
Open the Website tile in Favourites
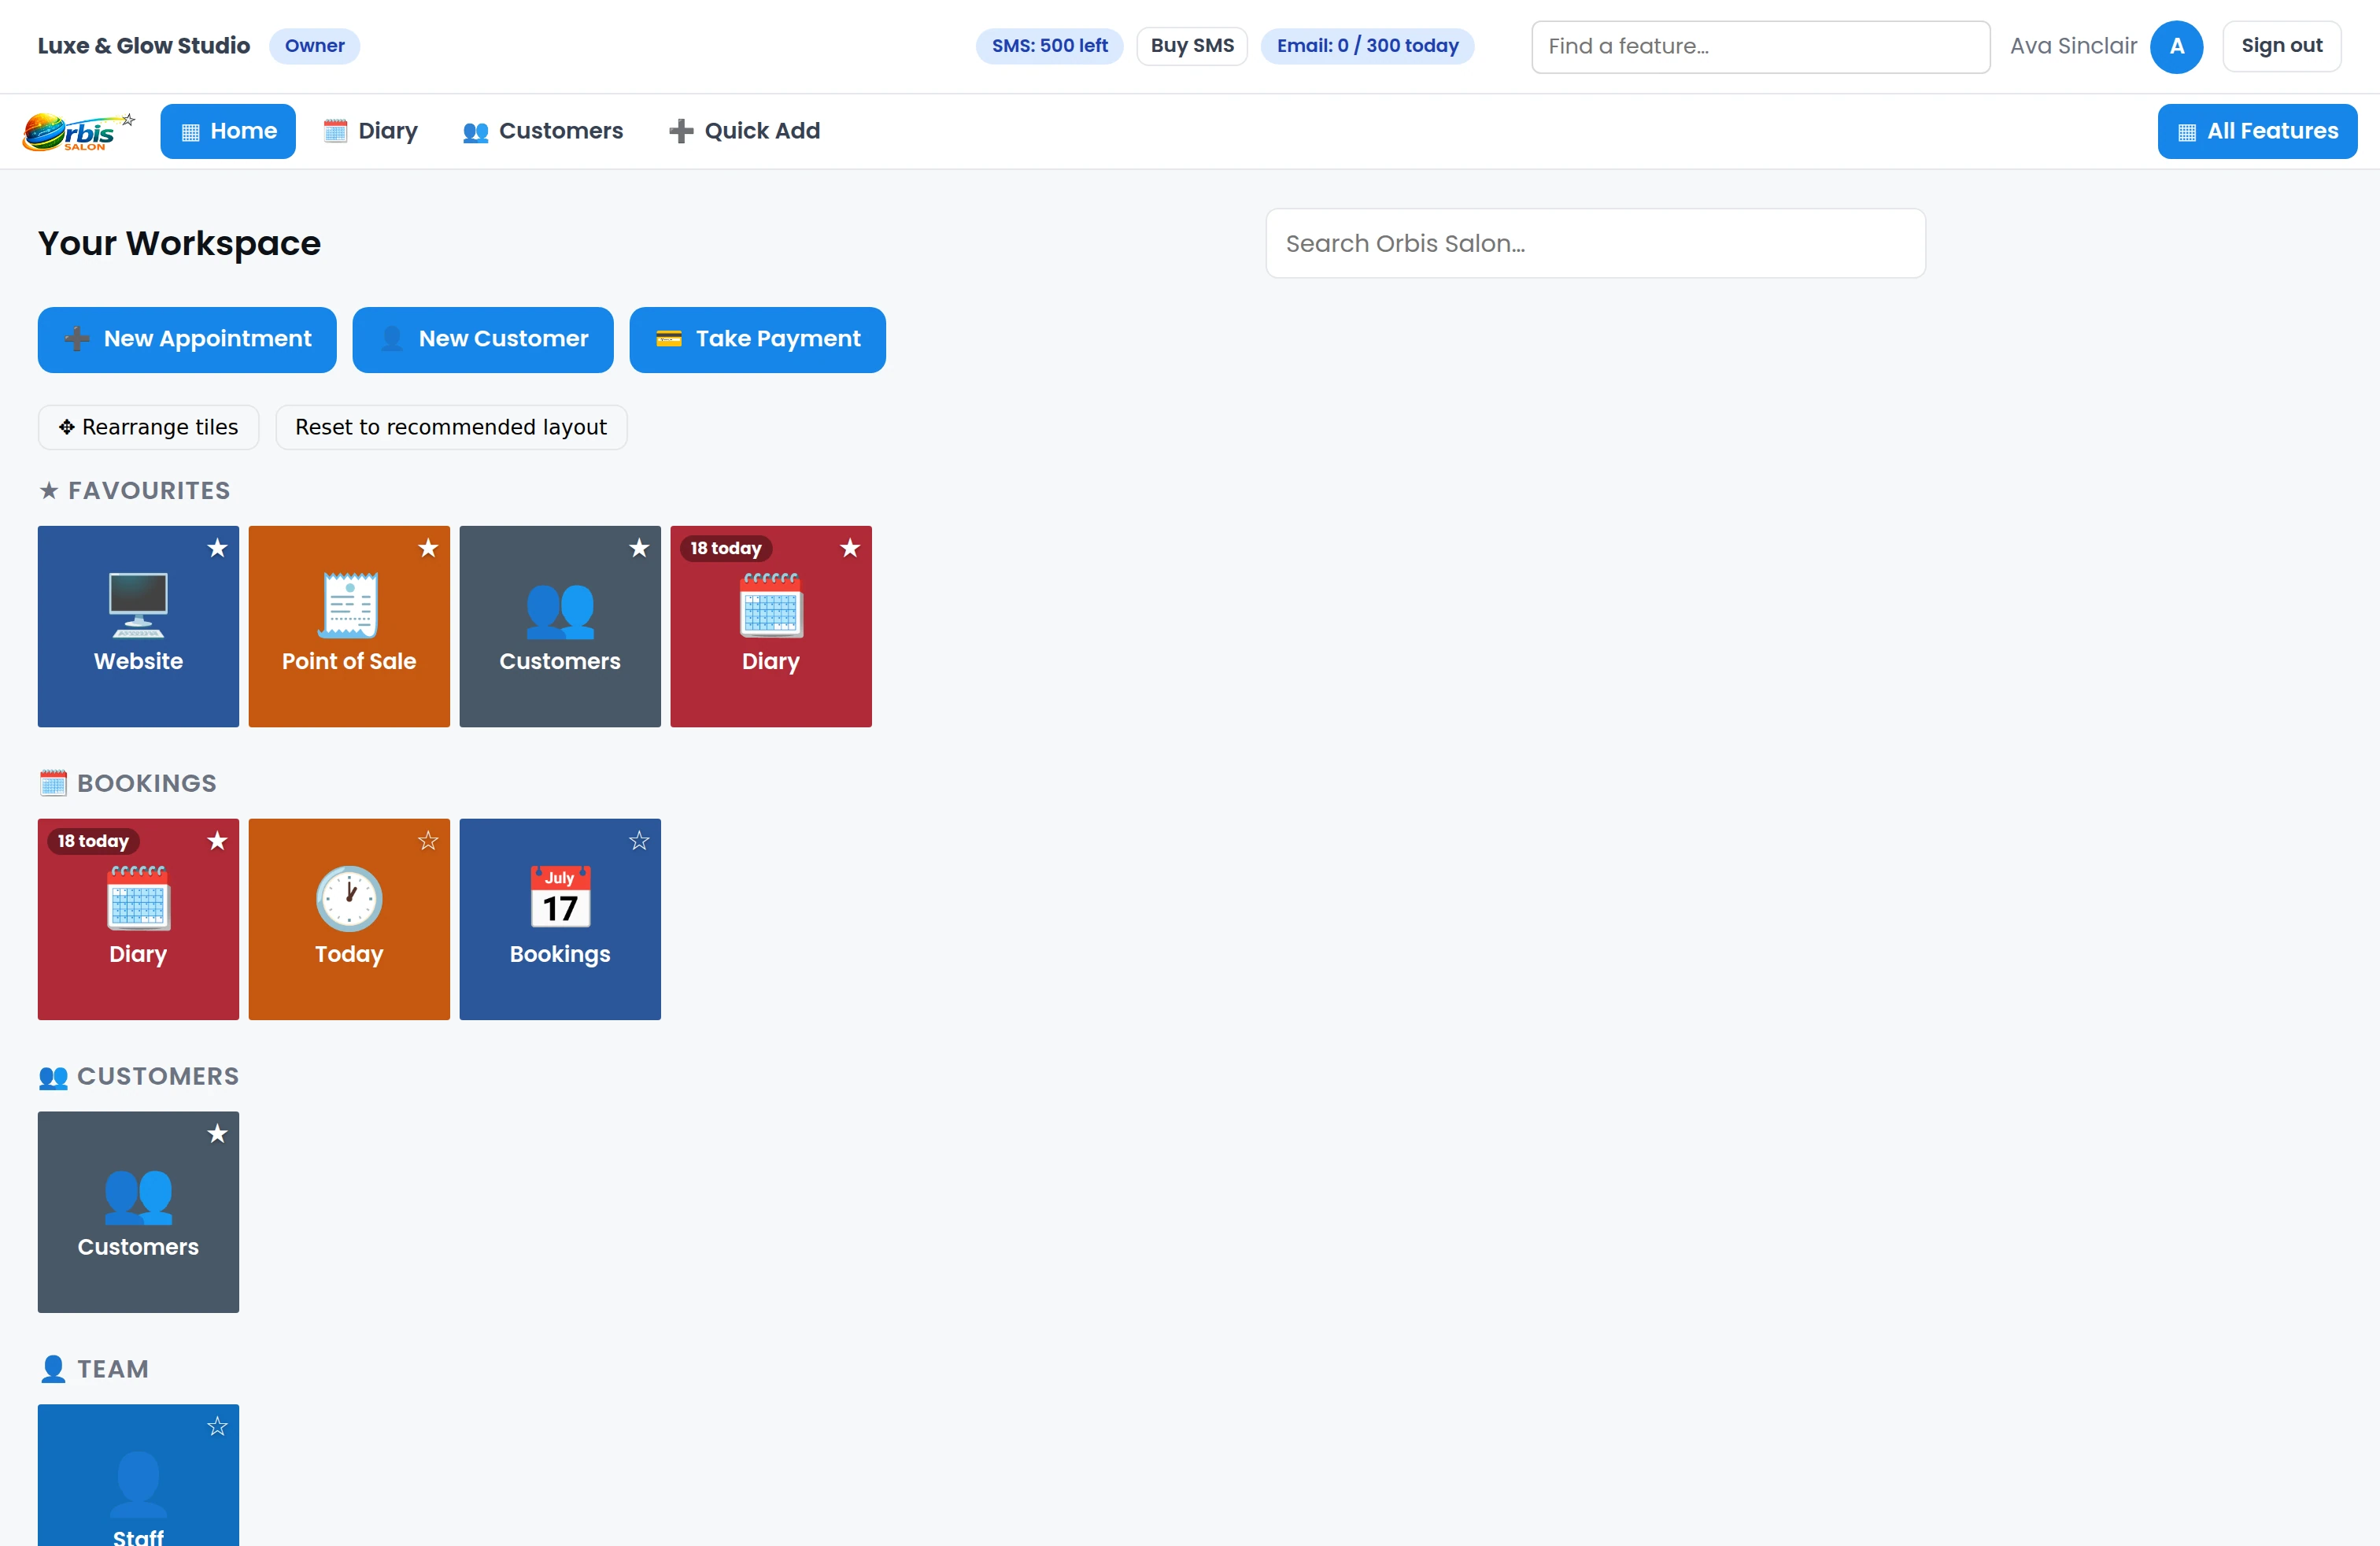pos(138,626)
